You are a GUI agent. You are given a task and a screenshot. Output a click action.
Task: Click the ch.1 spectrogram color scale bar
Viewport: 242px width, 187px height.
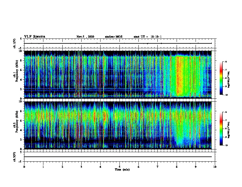point(221,78)
